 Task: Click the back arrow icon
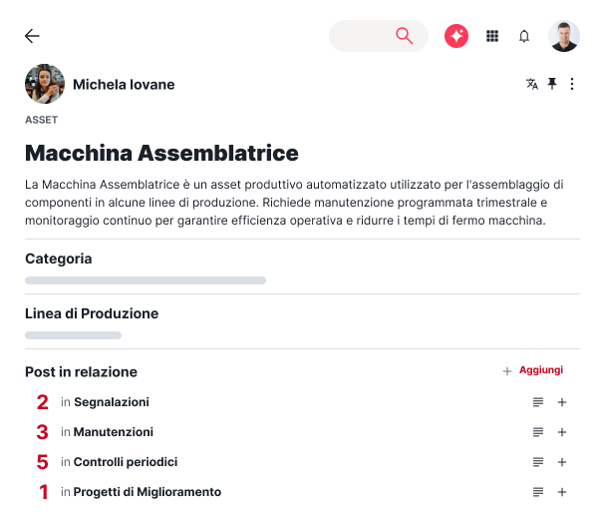click(x=32, y=36)
